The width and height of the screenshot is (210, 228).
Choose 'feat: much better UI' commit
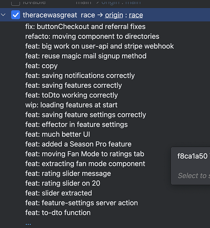pyautogui.click(x=58, y=135)
